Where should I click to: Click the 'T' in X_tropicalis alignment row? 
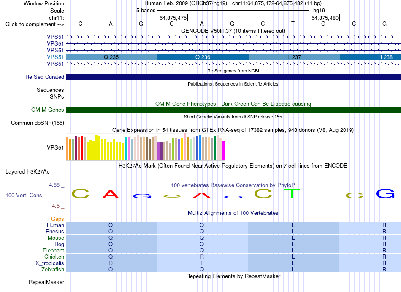(202, 263)
